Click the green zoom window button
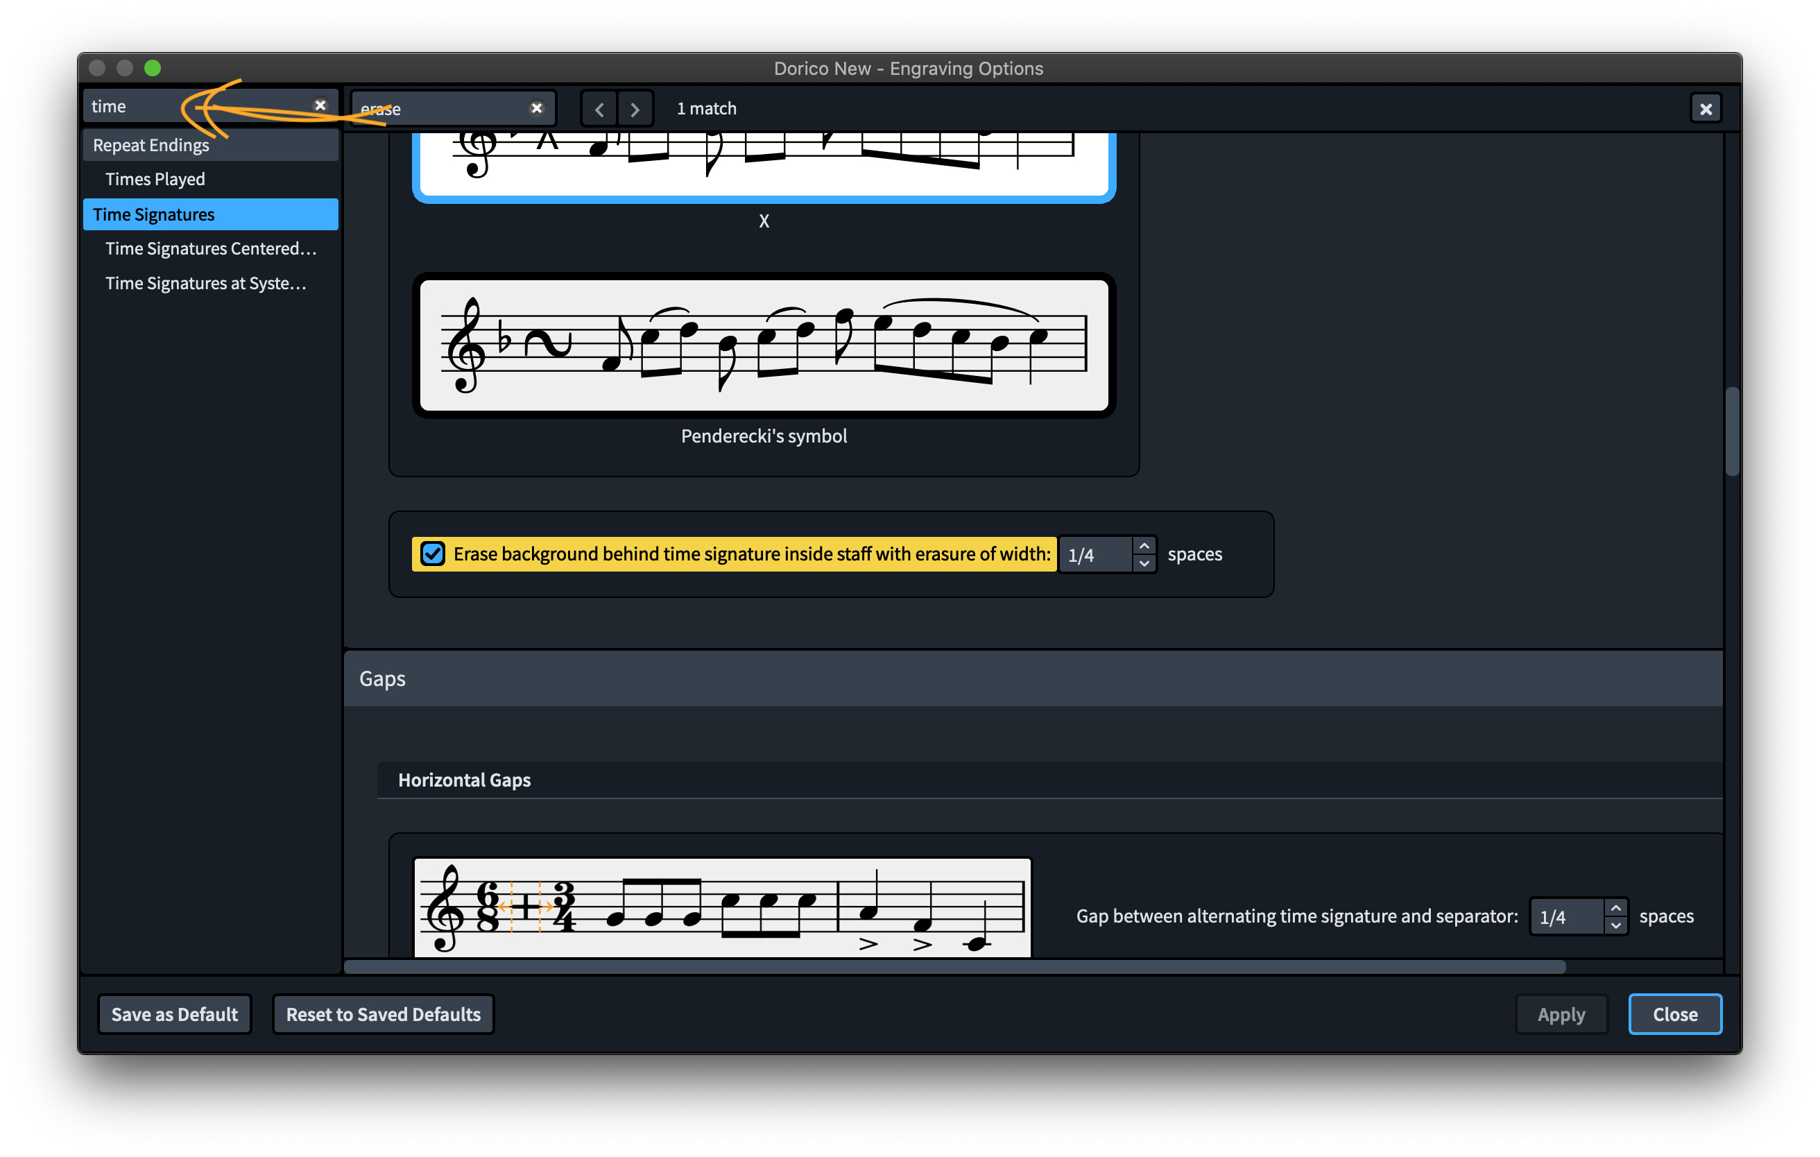Screen dimensions: 1820x1157 pos(153,68)
